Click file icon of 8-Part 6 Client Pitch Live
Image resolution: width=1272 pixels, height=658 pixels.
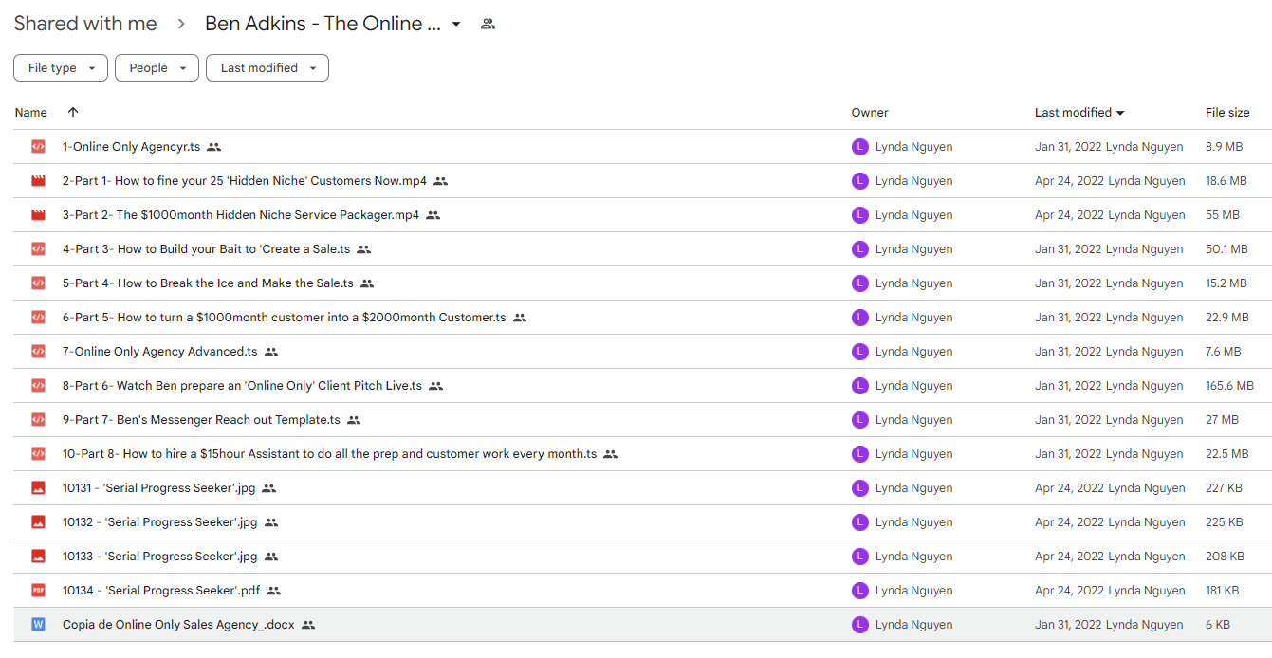pyautogui.click(x=38, y=386)
